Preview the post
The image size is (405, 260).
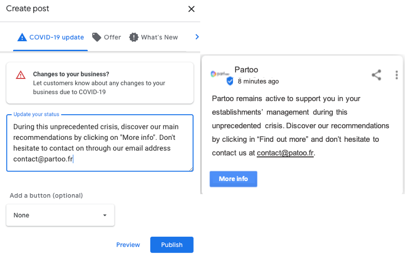[x=128, y=245]
